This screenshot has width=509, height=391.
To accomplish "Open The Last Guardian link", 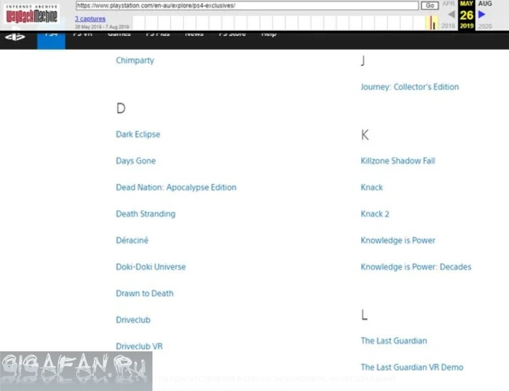I will click(394, 341).
